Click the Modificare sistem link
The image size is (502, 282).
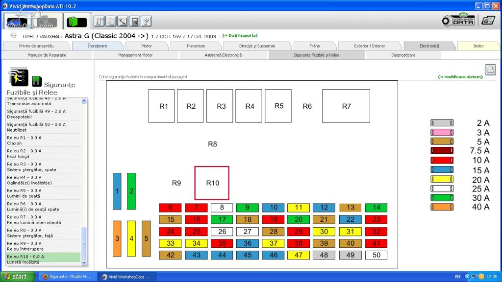click(x=460, y=77)
